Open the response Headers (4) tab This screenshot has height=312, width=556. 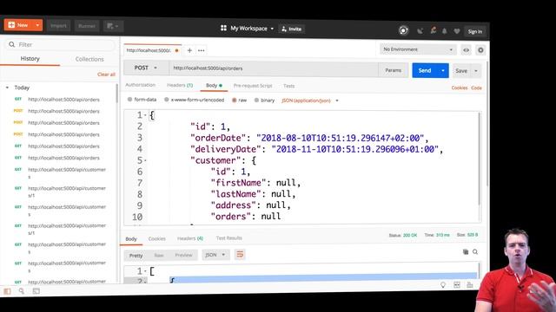click(x=190, y=238)
